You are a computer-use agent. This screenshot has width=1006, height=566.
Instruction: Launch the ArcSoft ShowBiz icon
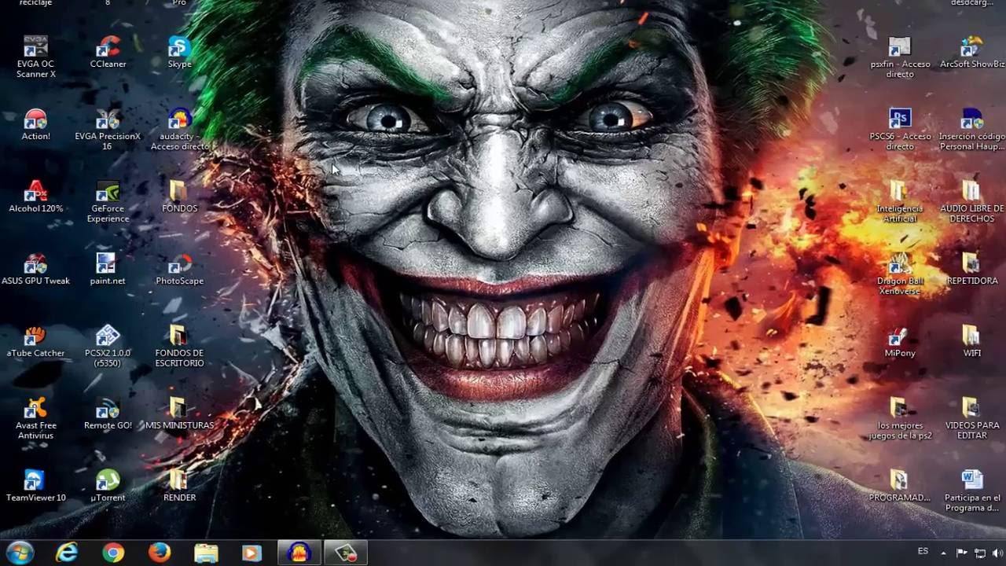point(972,52)
